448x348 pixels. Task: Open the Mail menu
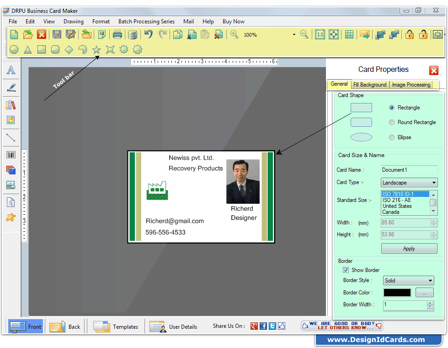click(x=188, y=22)
